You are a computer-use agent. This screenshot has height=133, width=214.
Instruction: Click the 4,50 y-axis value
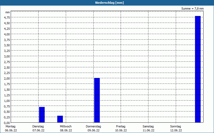click(7, 23)
